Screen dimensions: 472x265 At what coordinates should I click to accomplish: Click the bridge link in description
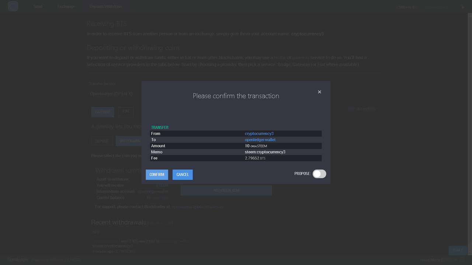pyautogui.click(x=280, y=58)
